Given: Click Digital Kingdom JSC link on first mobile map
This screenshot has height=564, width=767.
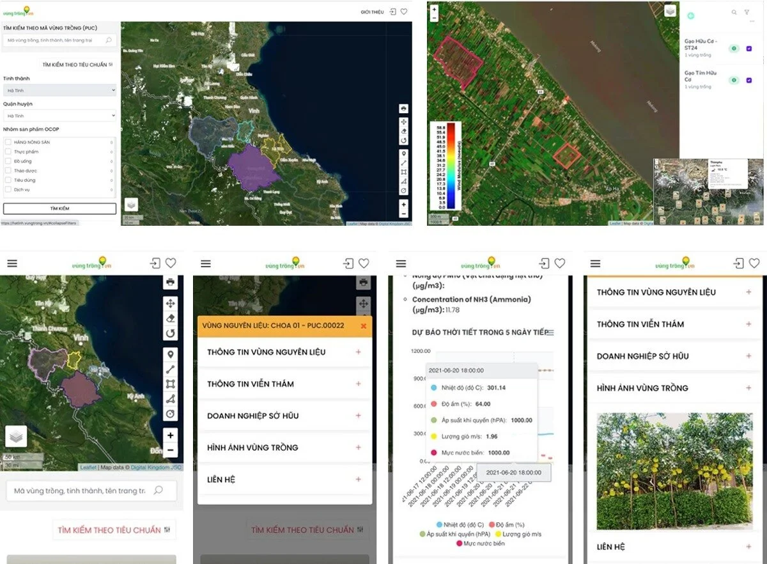Looking at the screenshot, I should [157, 467].
